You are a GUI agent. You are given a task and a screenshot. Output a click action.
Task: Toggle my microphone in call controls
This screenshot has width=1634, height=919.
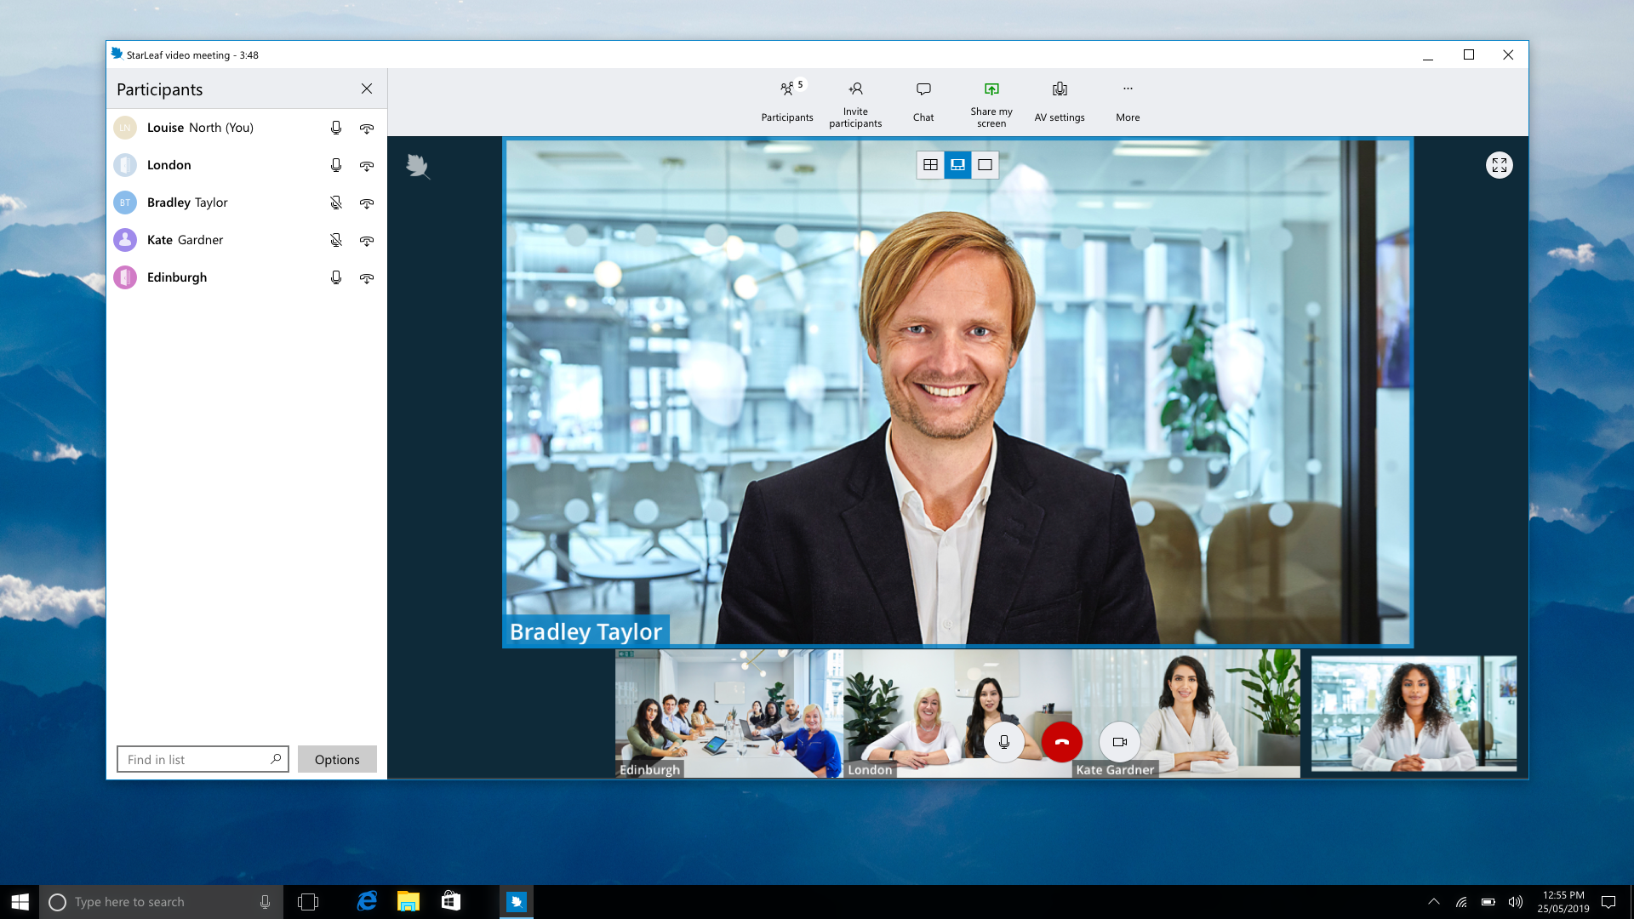[x=1004, y=742]
